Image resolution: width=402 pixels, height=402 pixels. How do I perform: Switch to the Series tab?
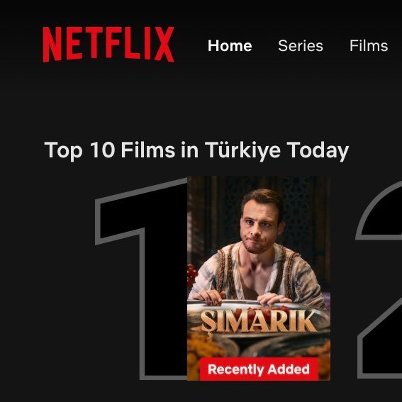(x=301, y=46)
